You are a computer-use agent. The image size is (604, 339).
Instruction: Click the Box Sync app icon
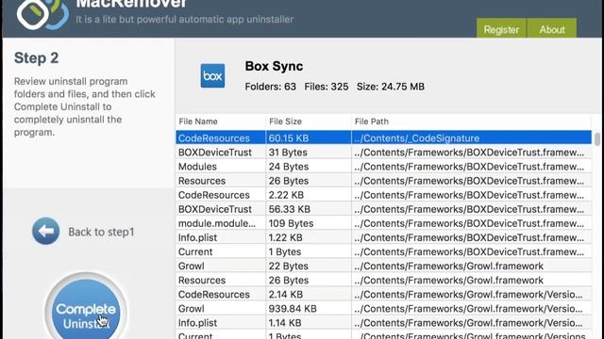tap(212, 75)
